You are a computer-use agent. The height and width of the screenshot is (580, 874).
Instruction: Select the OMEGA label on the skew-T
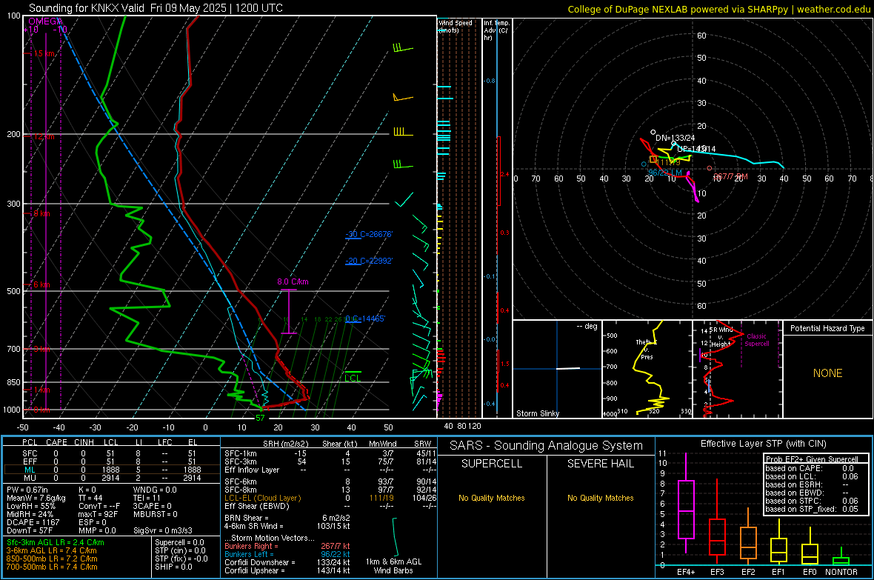point(44,21)
